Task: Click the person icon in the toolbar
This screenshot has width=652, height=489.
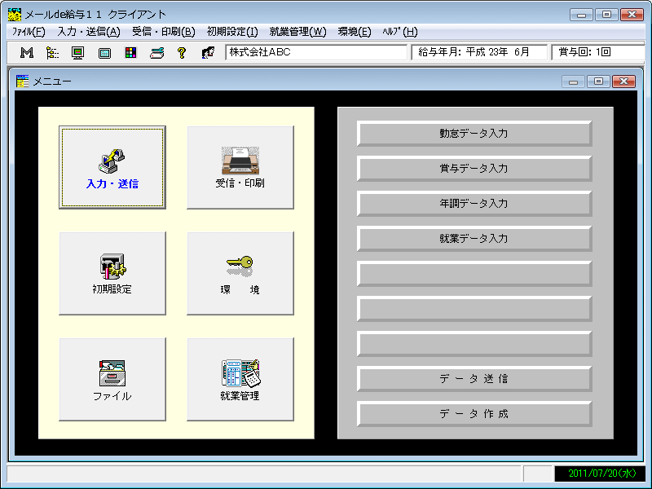Action: coord(208,52)
